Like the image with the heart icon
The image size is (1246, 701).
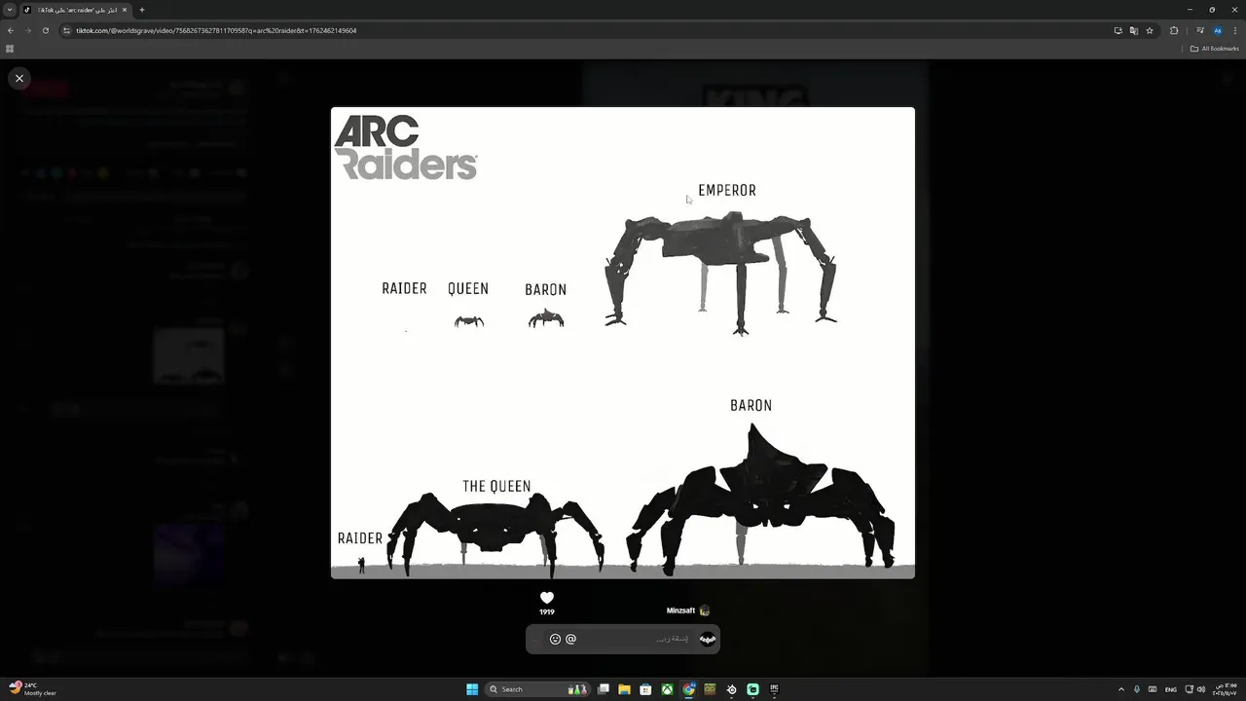pyautogui.click(x=547, y=598)
